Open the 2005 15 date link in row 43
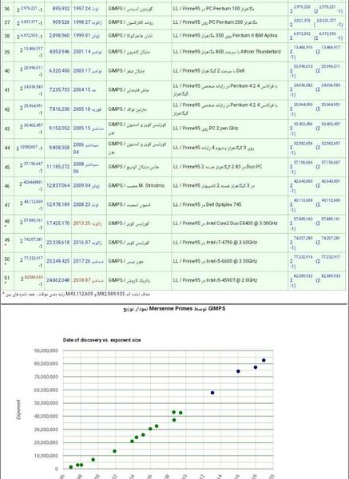 click(89, 129)
